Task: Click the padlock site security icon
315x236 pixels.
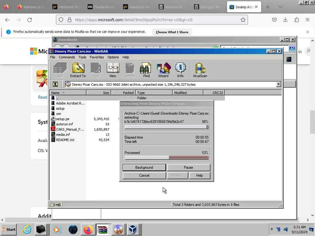Action: click(70, 20)
